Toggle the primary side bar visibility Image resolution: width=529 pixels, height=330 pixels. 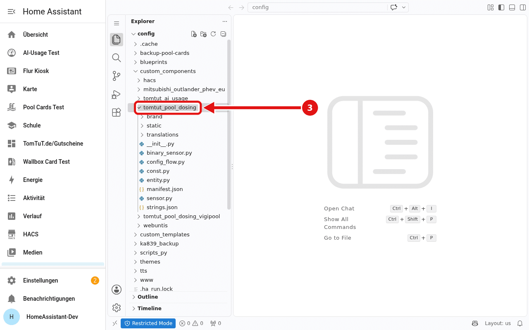[x=501, y=7]
